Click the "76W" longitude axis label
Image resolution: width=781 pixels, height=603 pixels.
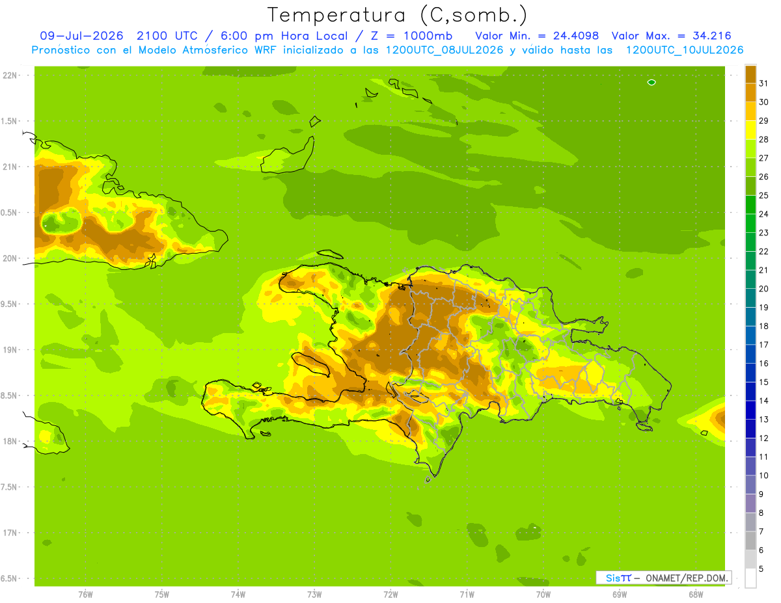click(x=85, y=595)
